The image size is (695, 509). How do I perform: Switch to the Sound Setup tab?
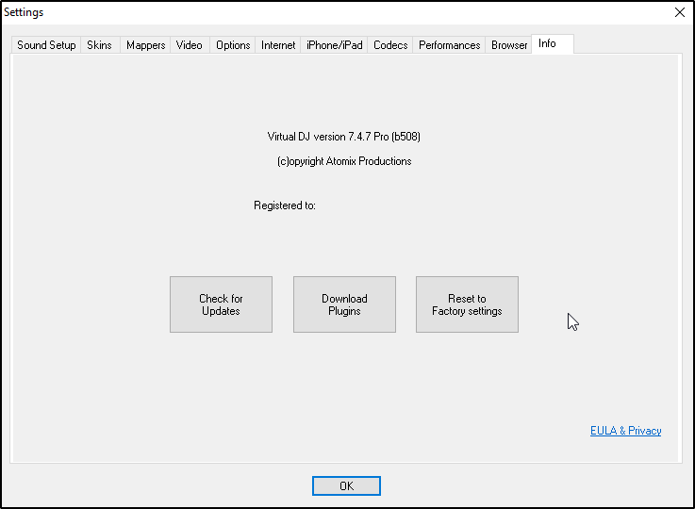(46, 45)
